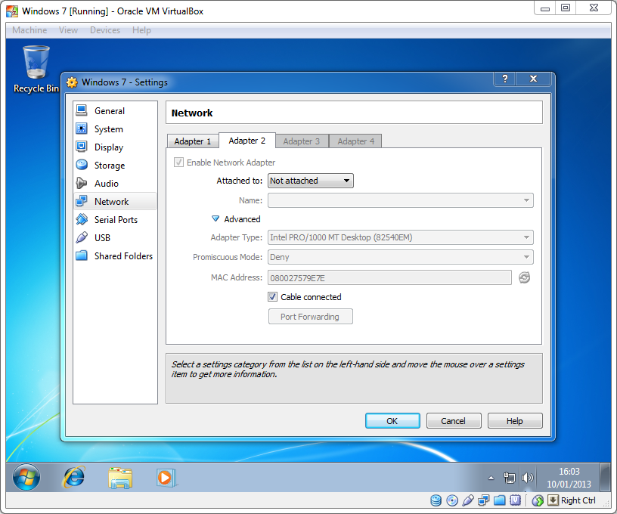Toggle the Enable Network Adapter checkbox
Image resolution: width=617 pixels, height=514 pixels.
pos(179,163)
